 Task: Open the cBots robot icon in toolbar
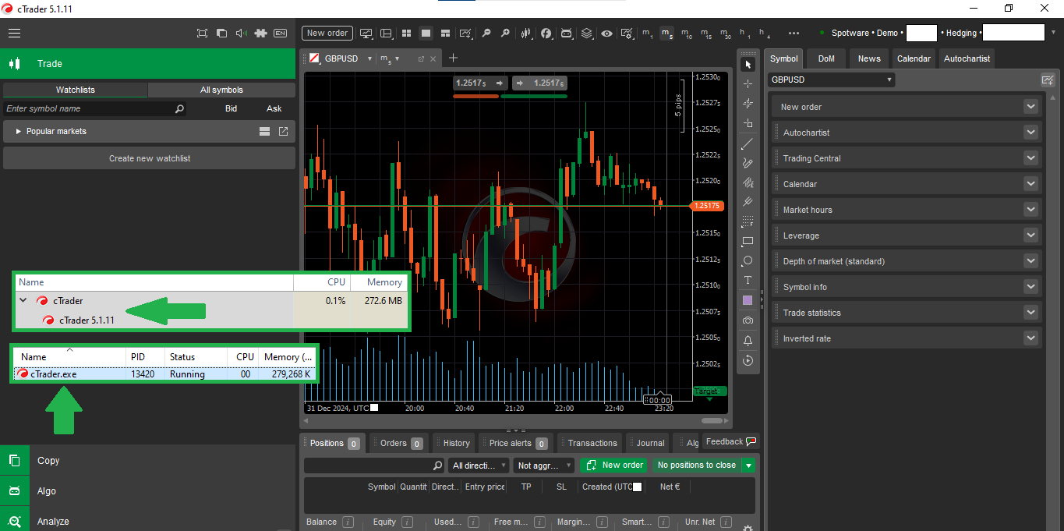[567, 33]
